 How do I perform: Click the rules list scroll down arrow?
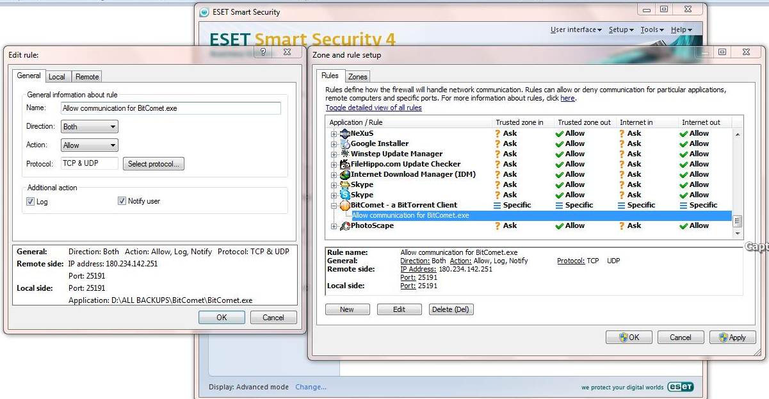coord(737,234)
